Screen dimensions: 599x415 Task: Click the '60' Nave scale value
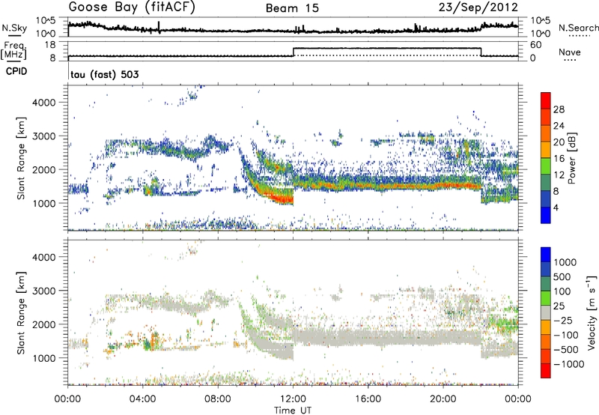click(536, 45)
